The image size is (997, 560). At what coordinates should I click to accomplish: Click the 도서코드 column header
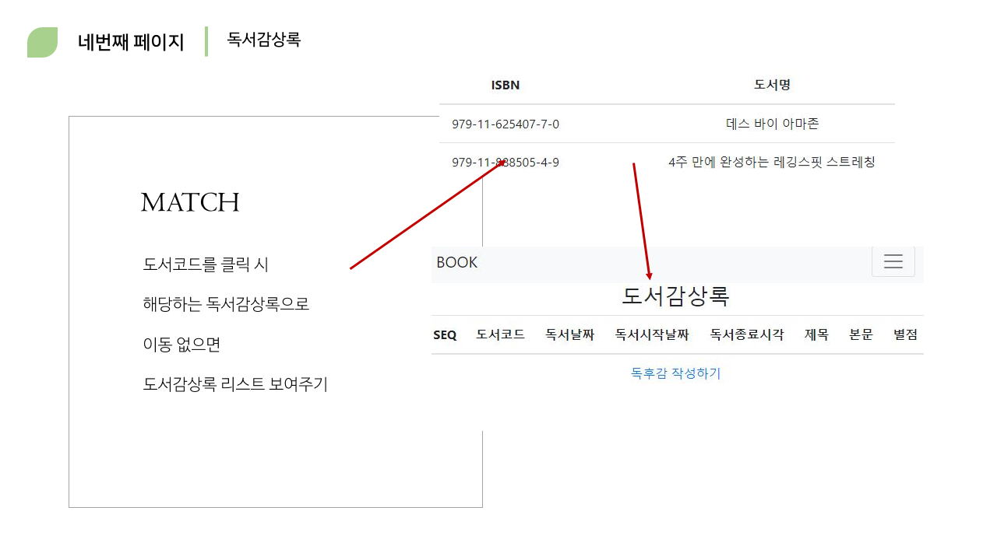click(x=500, y=335)
